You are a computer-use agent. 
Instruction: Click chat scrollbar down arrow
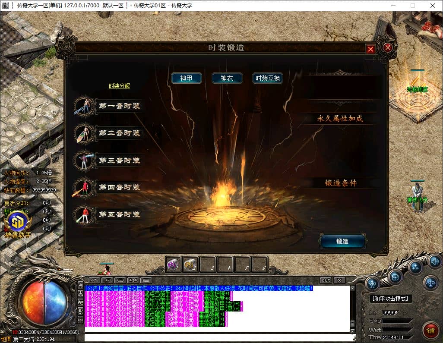(x=352, y=331)
